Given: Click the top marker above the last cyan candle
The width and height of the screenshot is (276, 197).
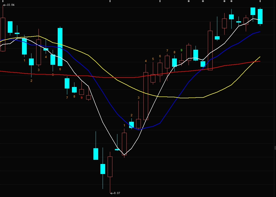Looking at the screenshot, I should pos(260,1).
